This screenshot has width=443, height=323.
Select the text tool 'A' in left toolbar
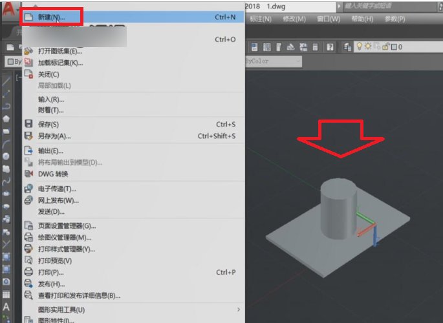(x=6, y=307)
